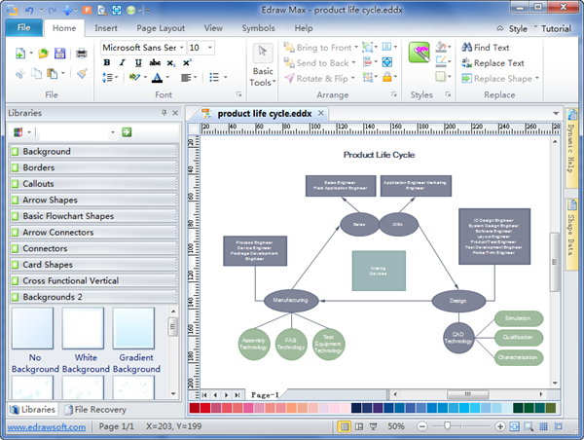Open the Symbols ribbon tab

[258, 28]
